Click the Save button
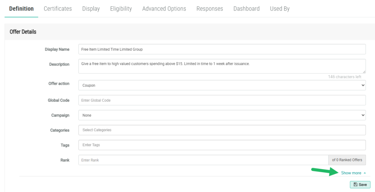The image size is (375, 192). 360,185
